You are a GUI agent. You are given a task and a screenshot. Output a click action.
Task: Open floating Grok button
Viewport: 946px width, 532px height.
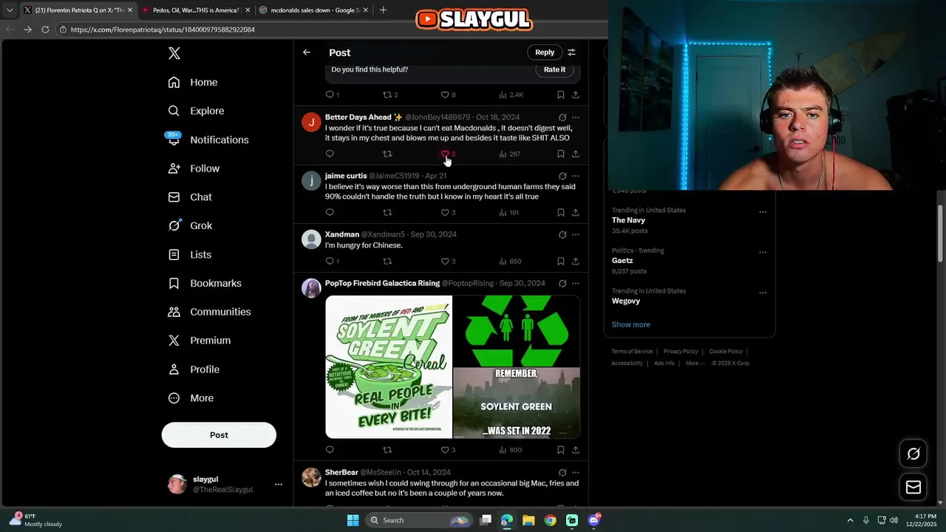tap(913, 454)
